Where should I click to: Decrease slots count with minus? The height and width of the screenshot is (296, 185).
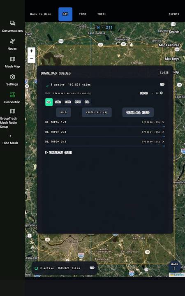point(153,93)
